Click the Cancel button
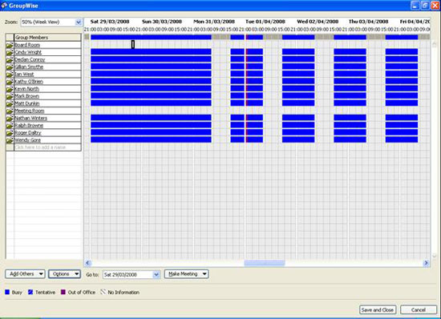This screenshot has height=319, width=441. pos(419,309)
